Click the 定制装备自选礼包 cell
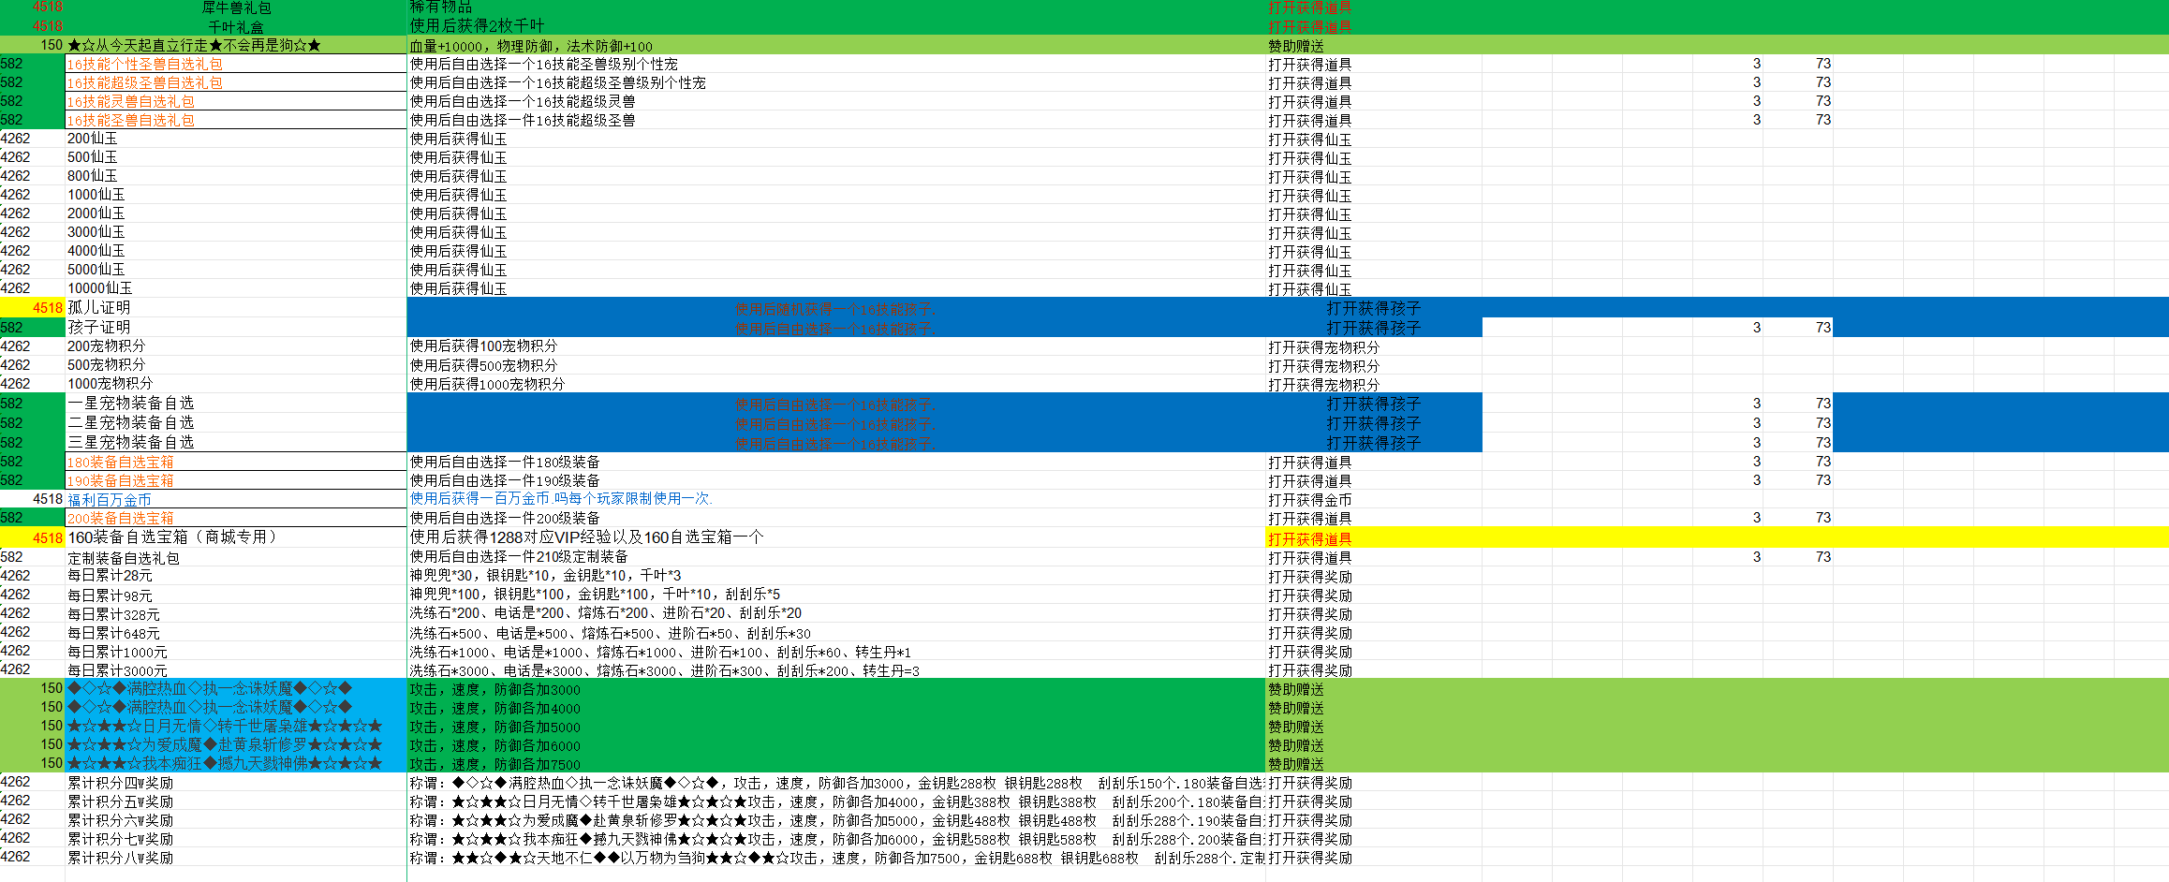 click(x=124, y=558)
